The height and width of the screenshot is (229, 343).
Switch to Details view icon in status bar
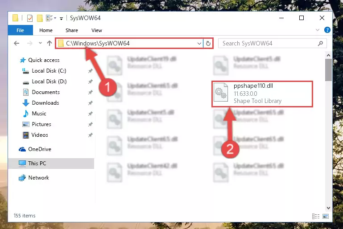click(x=316, y=216)
